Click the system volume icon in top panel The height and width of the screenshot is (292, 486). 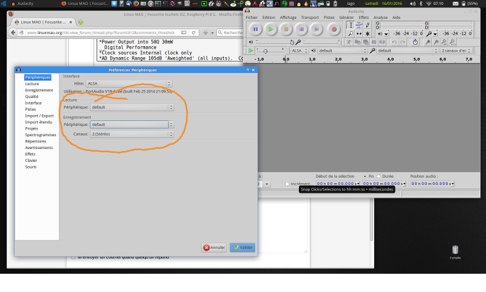click(x=412, y=4)
